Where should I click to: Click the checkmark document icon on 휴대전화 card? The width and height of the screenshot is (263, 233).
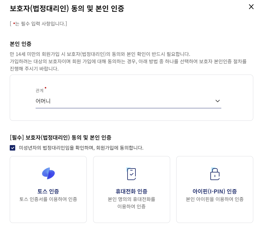tap(131, 173)
